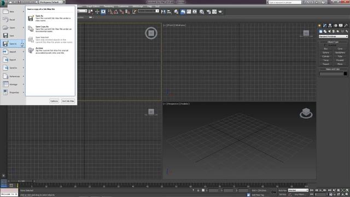Image resolution: width=350 pixels, height=197 pixels.
Task: Select Save in the application menu
Action: tap(13, 36)
